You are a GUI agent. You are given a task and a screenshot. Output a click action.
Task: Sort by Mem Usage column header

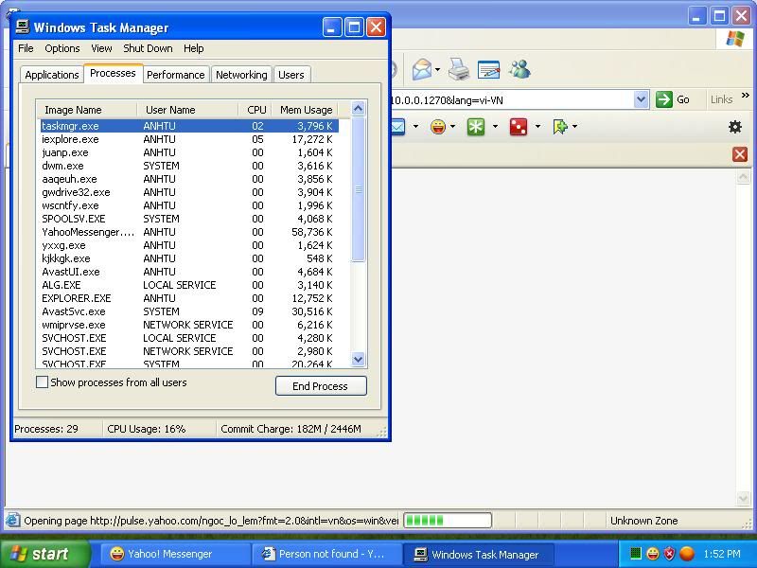coord(305,110)
